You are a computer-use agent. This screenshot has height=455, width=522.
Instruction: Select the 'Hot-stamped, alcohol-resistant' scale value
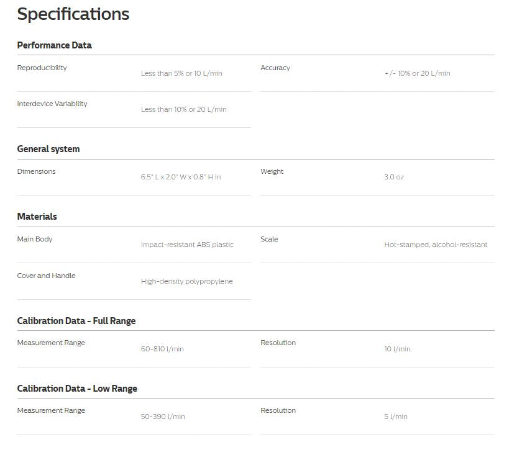436,245
